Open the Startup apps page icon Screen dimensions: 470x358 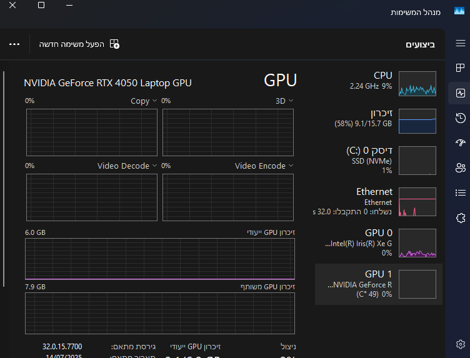(x=461, y=142)
